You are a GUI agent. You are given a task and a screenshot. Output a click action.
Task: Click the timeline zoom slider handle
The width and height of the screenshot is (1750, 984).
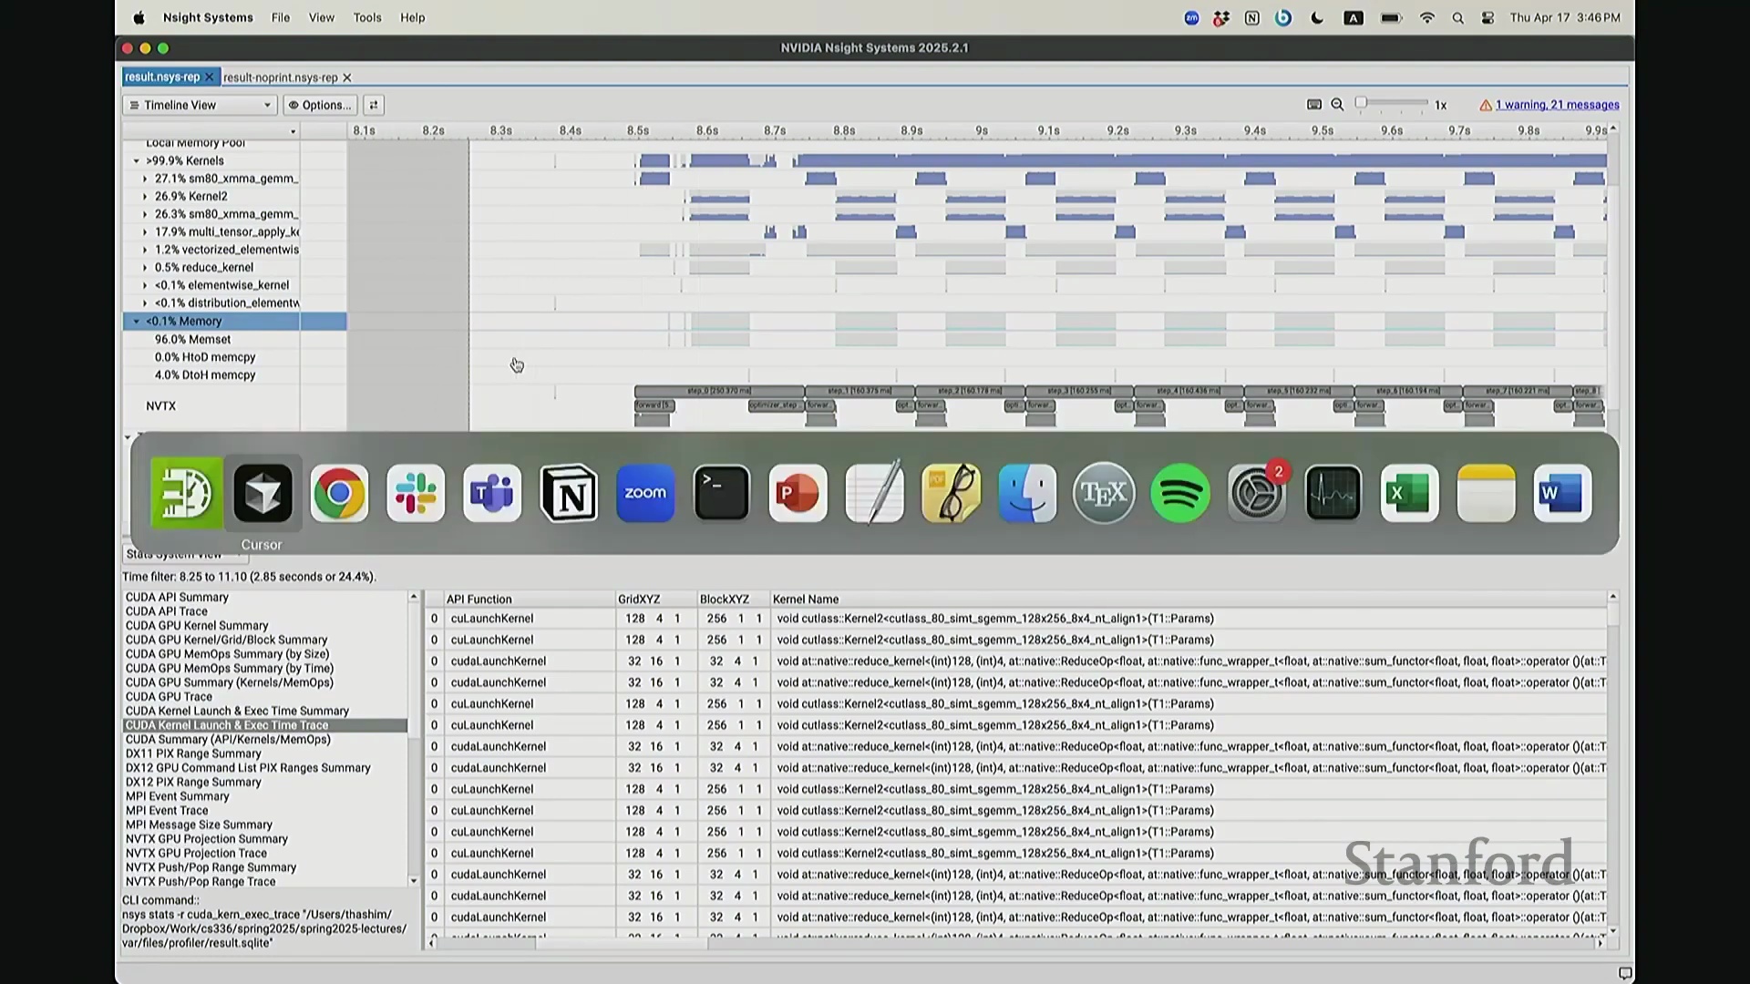(x=1361, y=103)
